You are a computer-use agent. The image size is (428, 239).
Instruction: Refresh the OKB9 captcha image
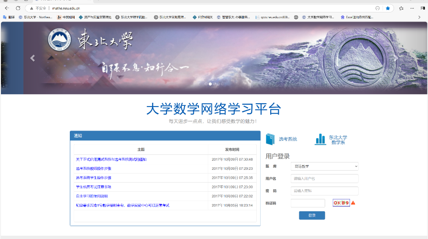tap(341, 203)
